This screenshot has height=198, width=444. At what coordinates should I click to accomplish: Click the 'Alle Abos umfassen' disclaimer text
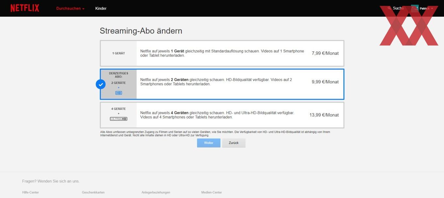[215, 134]
